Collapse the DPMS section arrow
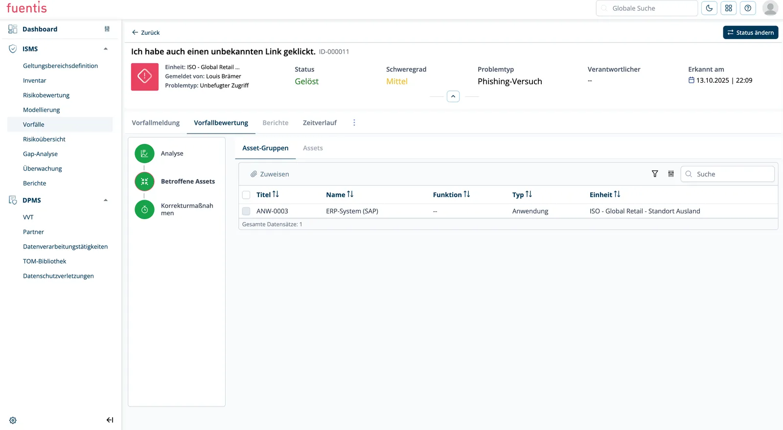This screenshot has width=783, height=430. pyautogui.click(x=106, y=200)
